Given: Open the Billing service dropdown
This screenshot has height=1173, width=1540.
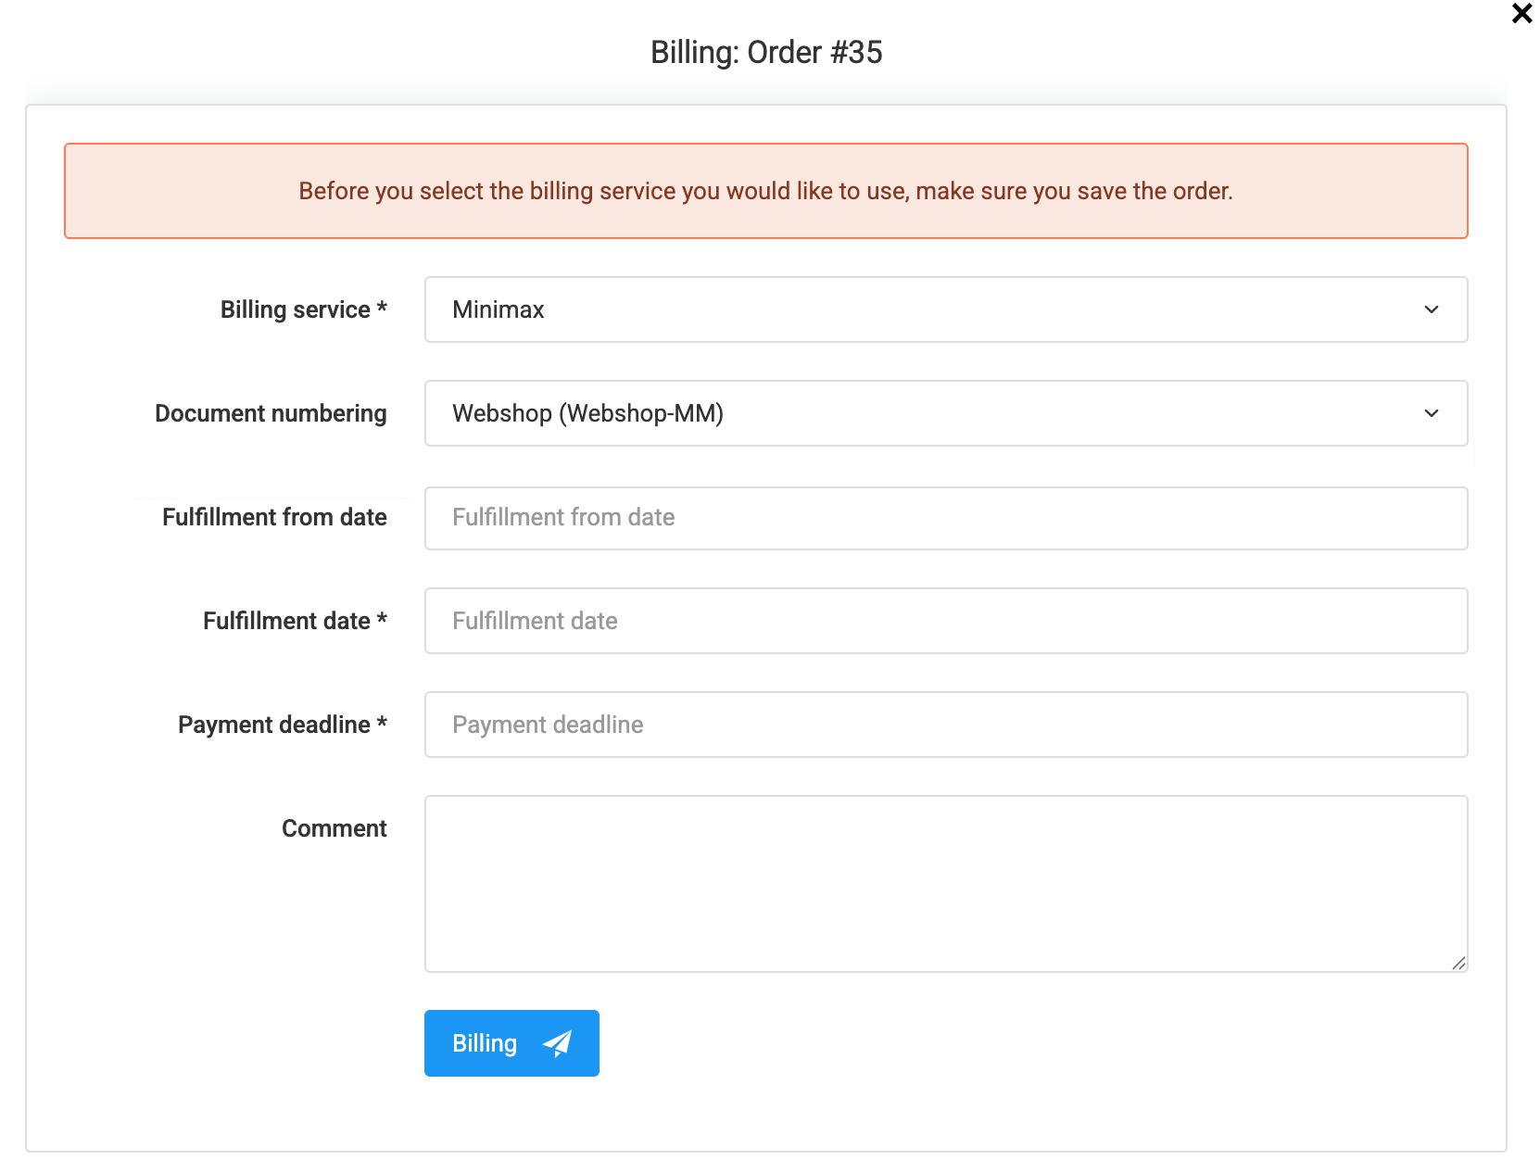Looking at the screenshot, I should pyautogui.click(x=946, y=309).
